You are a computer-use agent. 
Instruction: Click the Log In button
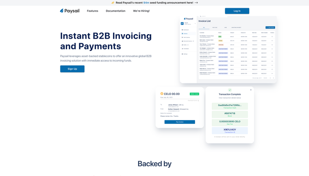coord(237,11)
